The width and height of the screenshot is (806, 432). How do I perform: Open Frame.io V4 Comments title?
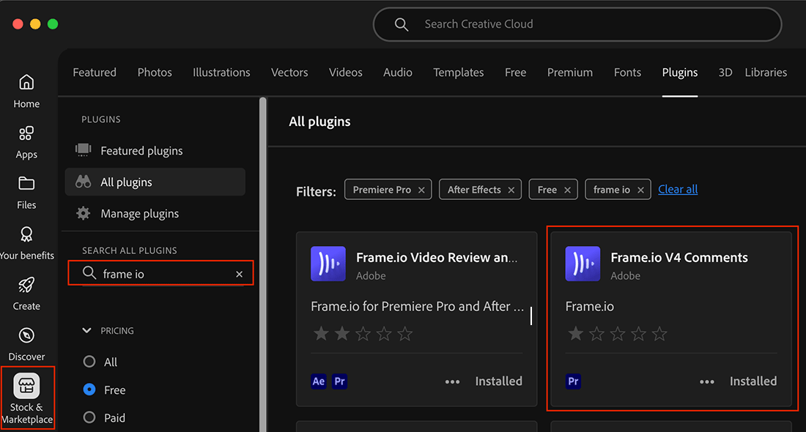point(679,257)
